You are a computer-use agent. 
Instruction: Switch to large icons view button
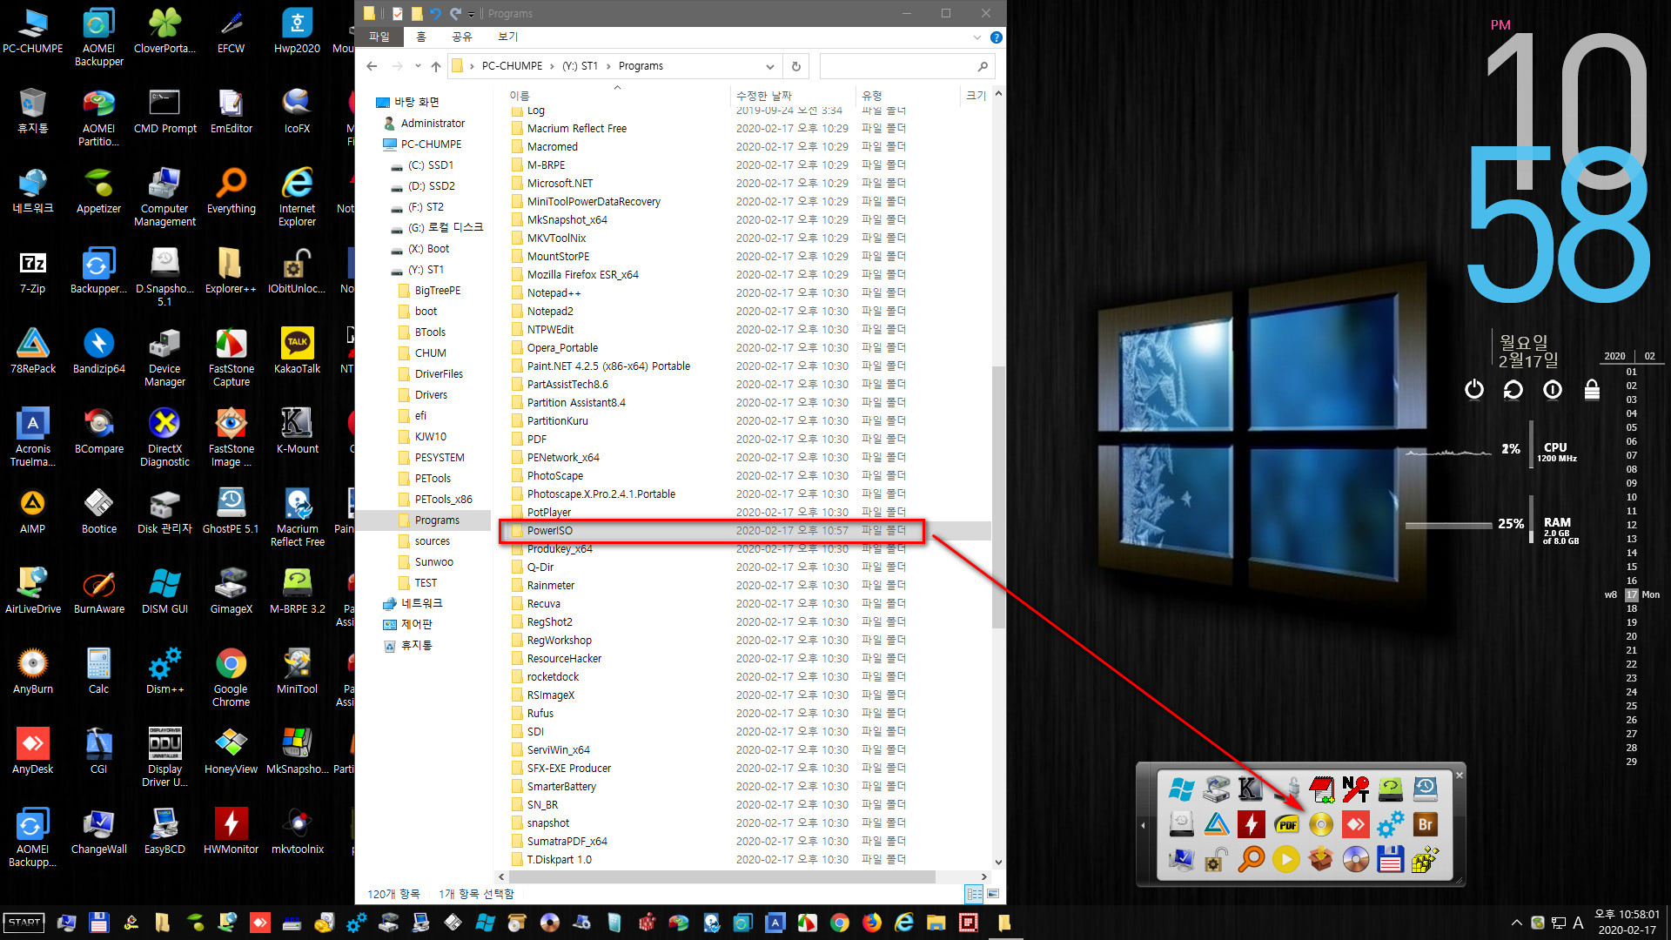tap(993, 894)
